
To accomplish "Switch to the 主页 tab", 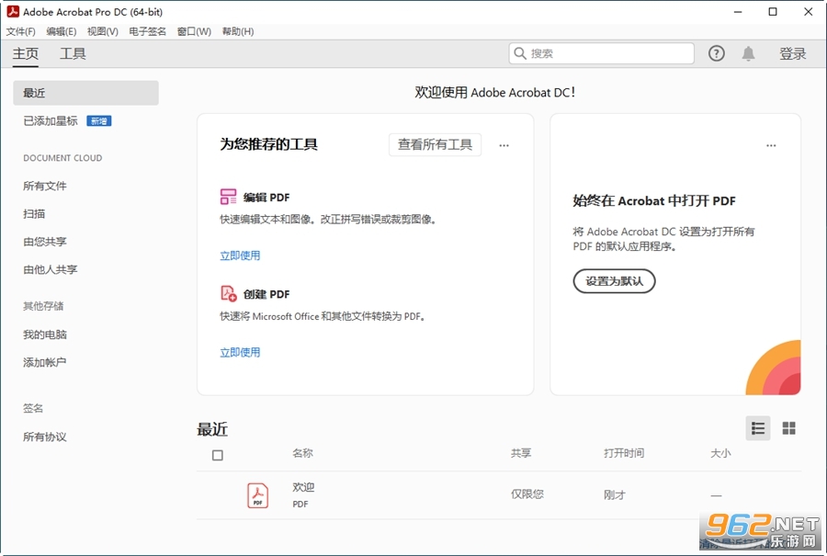I will coord(26,54).
